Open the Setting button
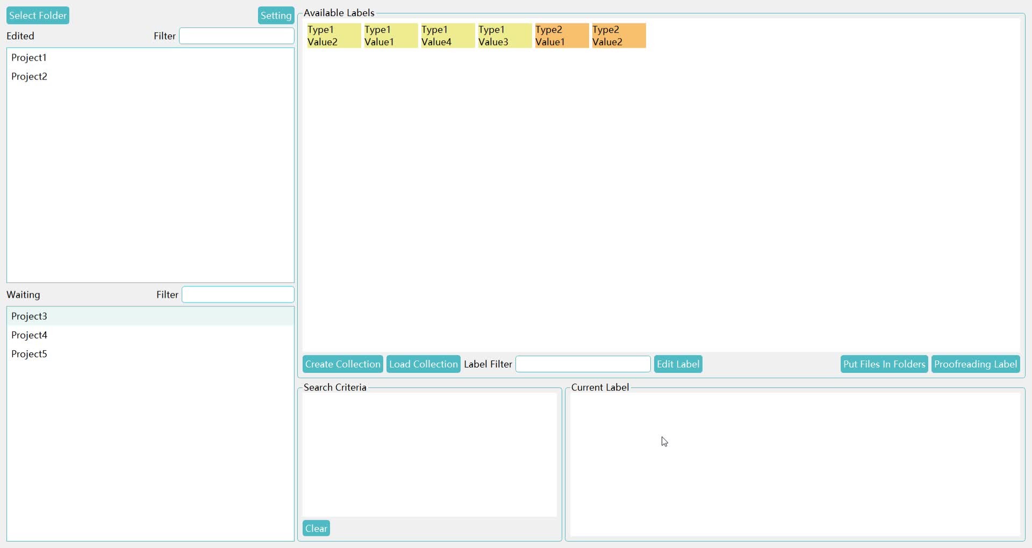Screen dimensions: 1032x548 [x=276, y=16]
